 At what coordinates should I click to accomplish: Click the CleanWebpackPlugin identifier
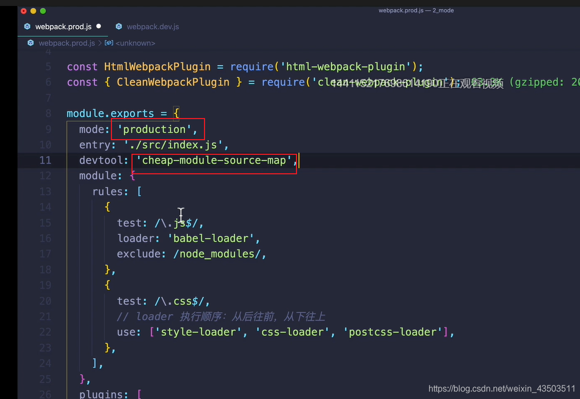coord(173,82)
